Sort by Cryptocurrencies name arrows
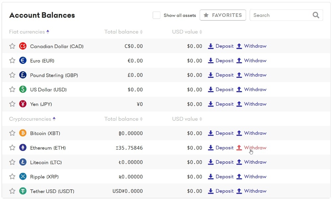 [54, 119]
